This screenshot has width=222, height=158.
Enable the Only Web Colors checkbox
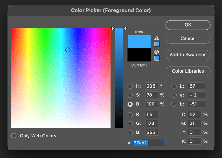tap(14, 136)
